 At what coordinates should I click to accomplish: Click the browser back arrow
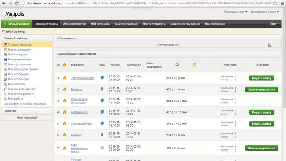pos(4,3)
